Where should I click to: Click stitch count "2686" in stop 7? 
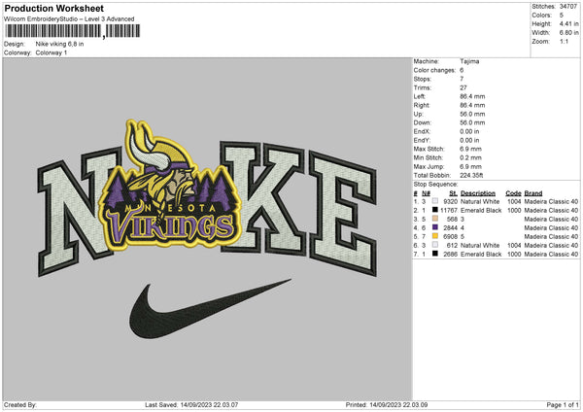(450, 255)
